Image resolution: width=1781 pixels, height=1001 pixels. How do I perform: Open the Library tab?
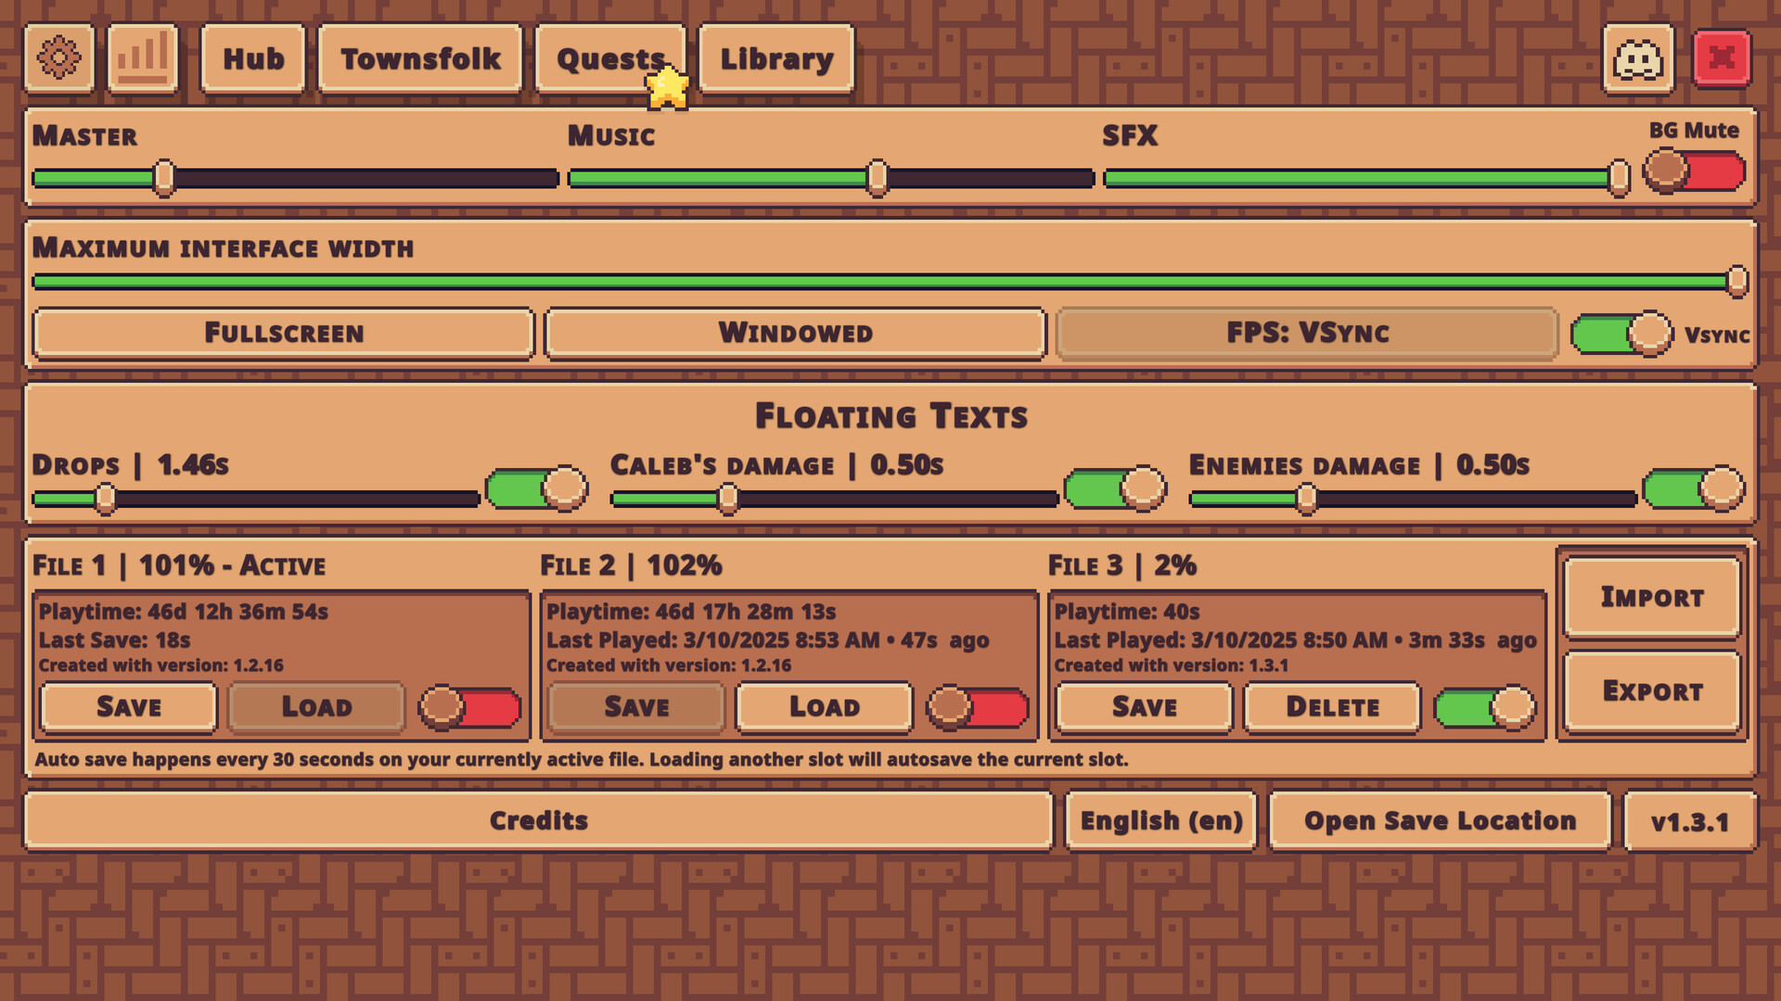tap(775, 58)
